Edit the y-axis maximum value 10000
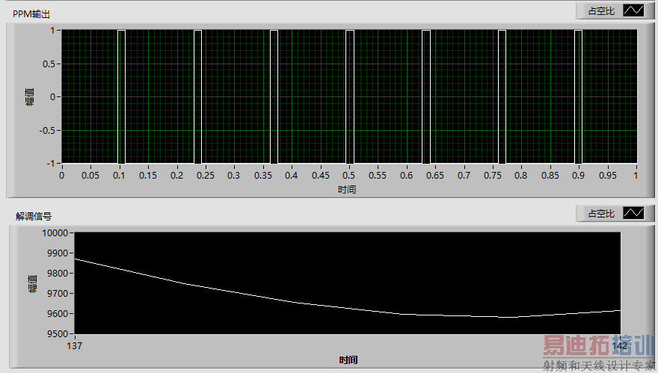The image size is (658, 373). click(x=55, y=233)
